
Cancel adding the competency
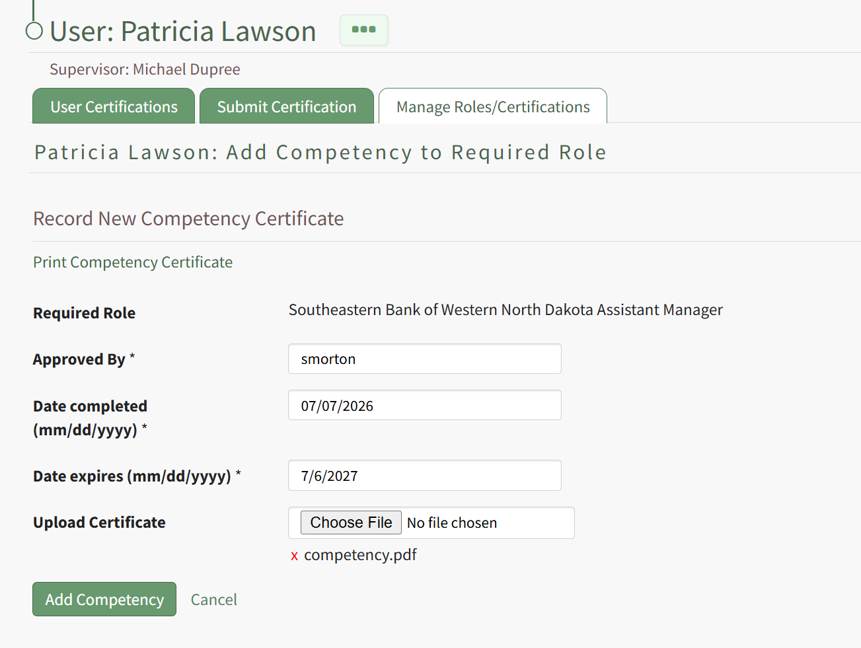point(214,600)
